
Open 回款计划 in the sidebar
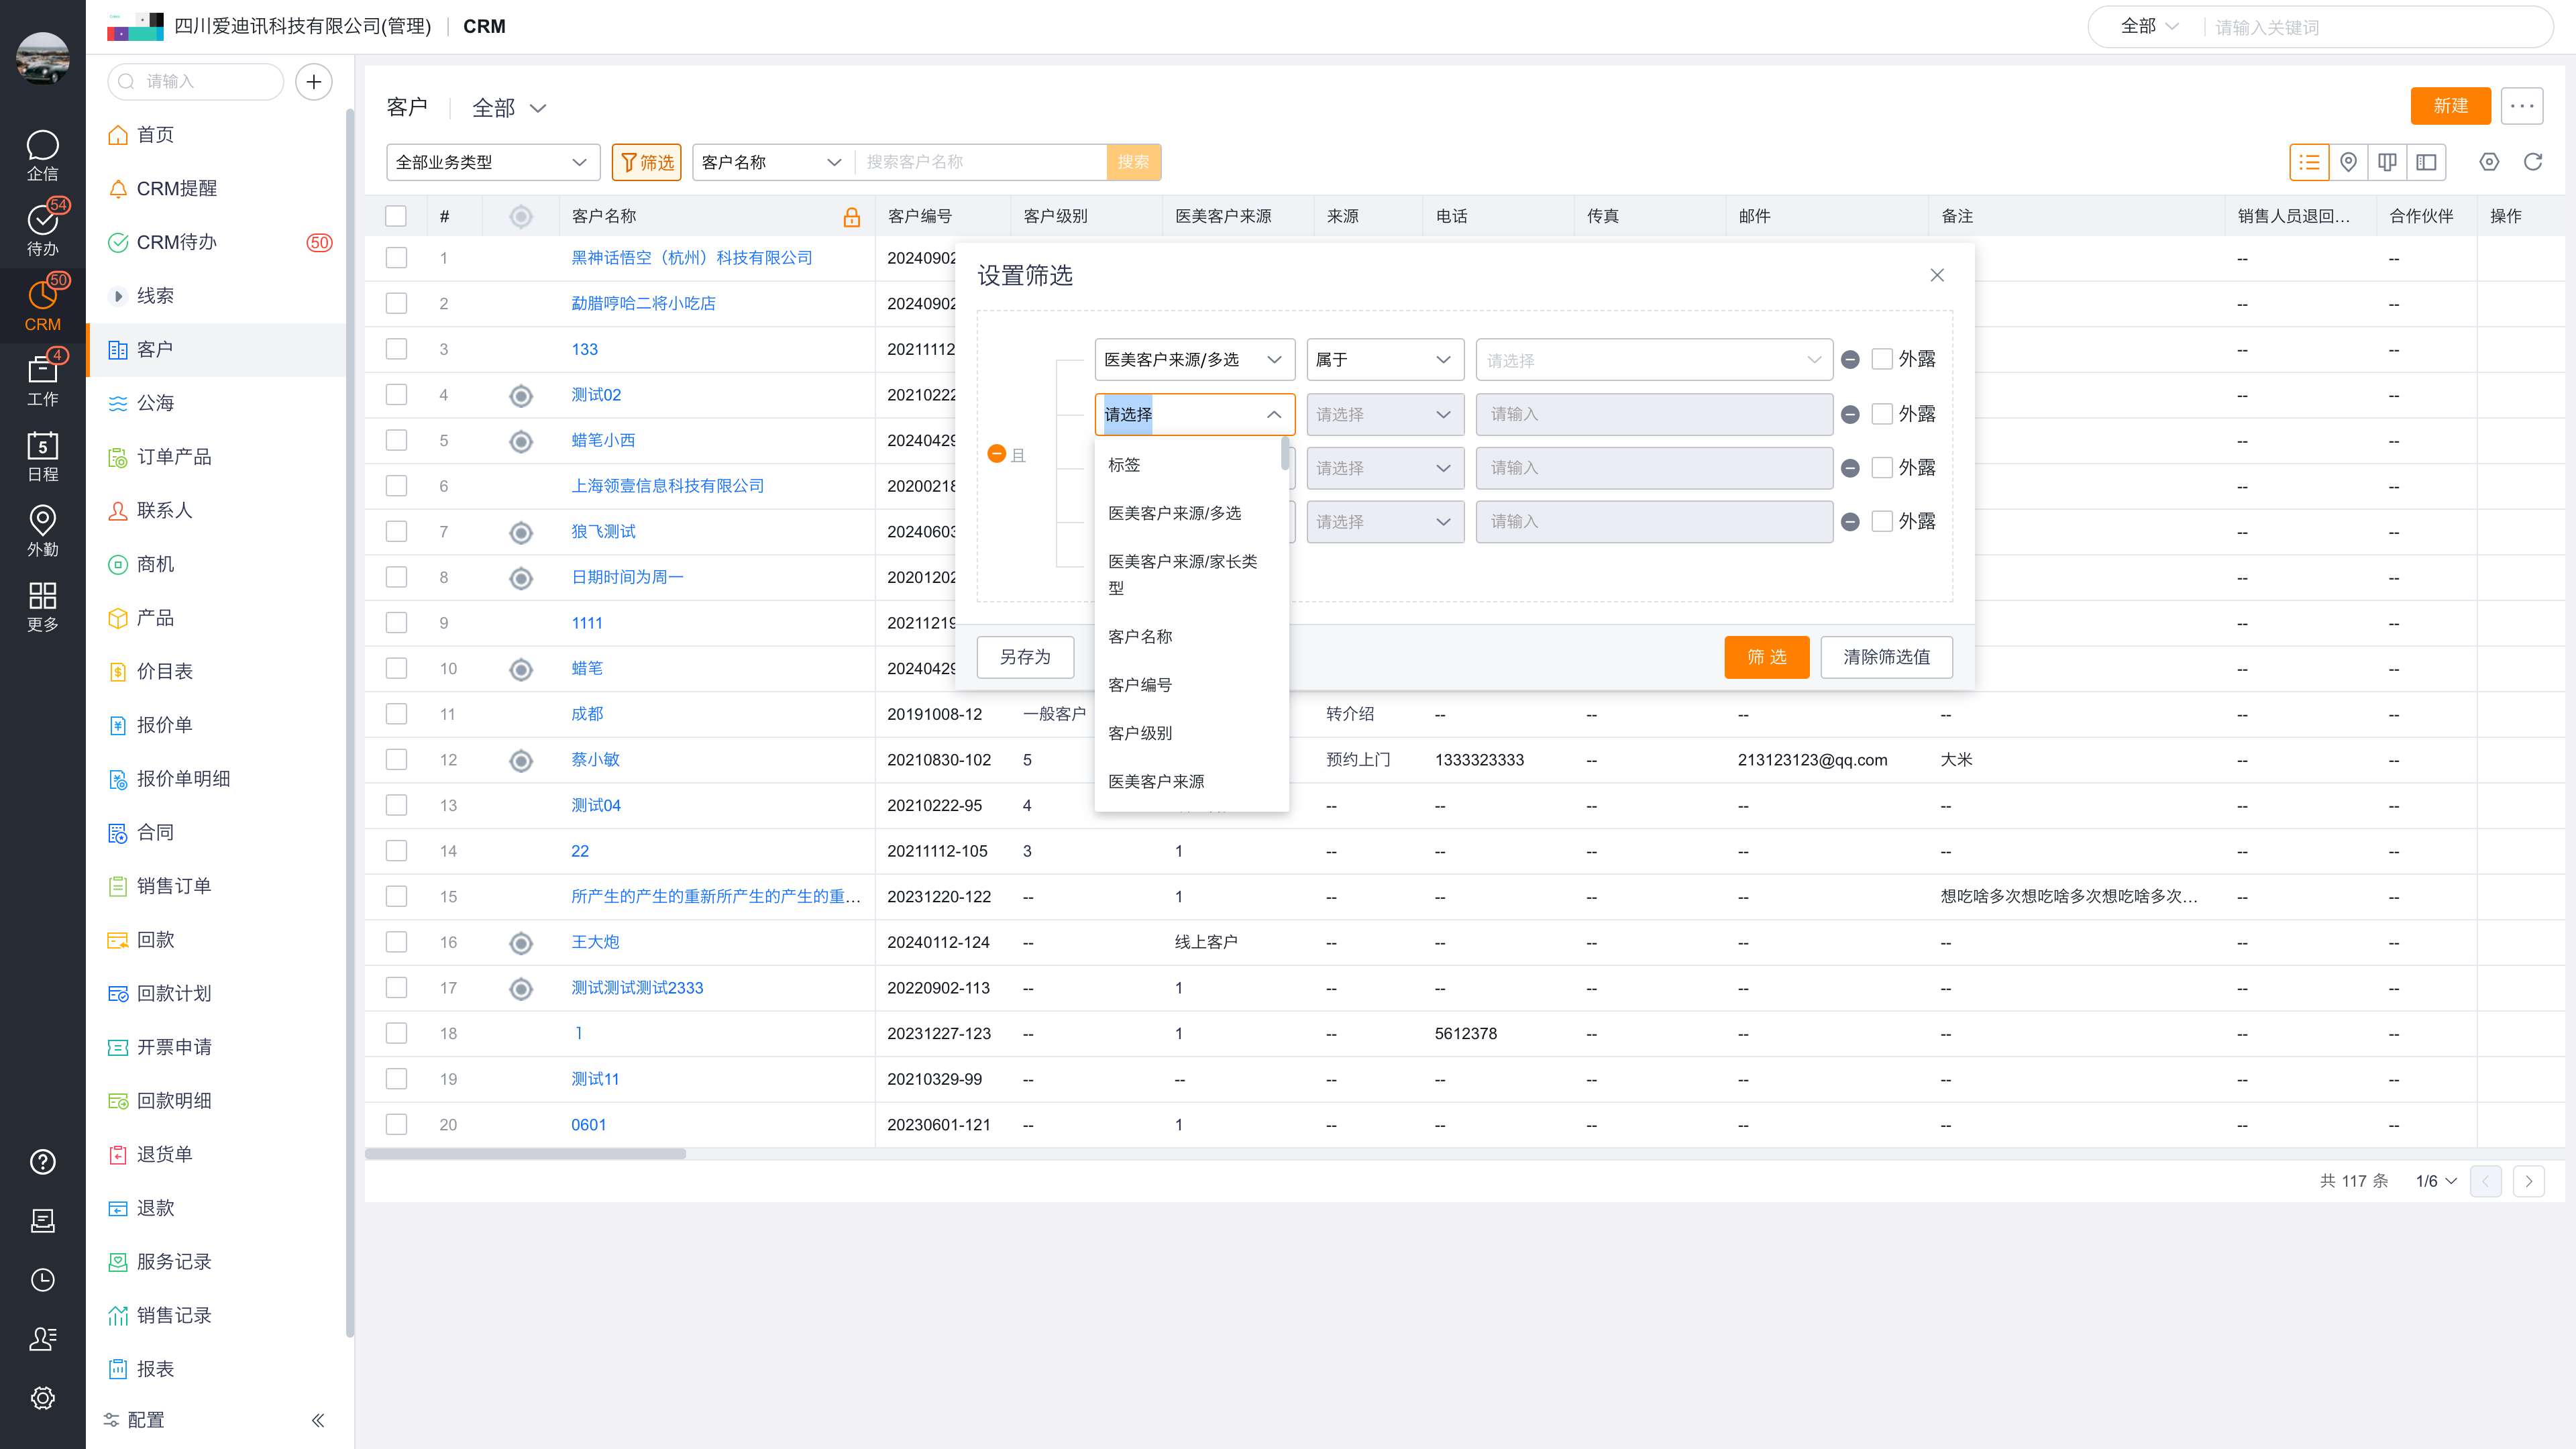click(x=216, y=994)
